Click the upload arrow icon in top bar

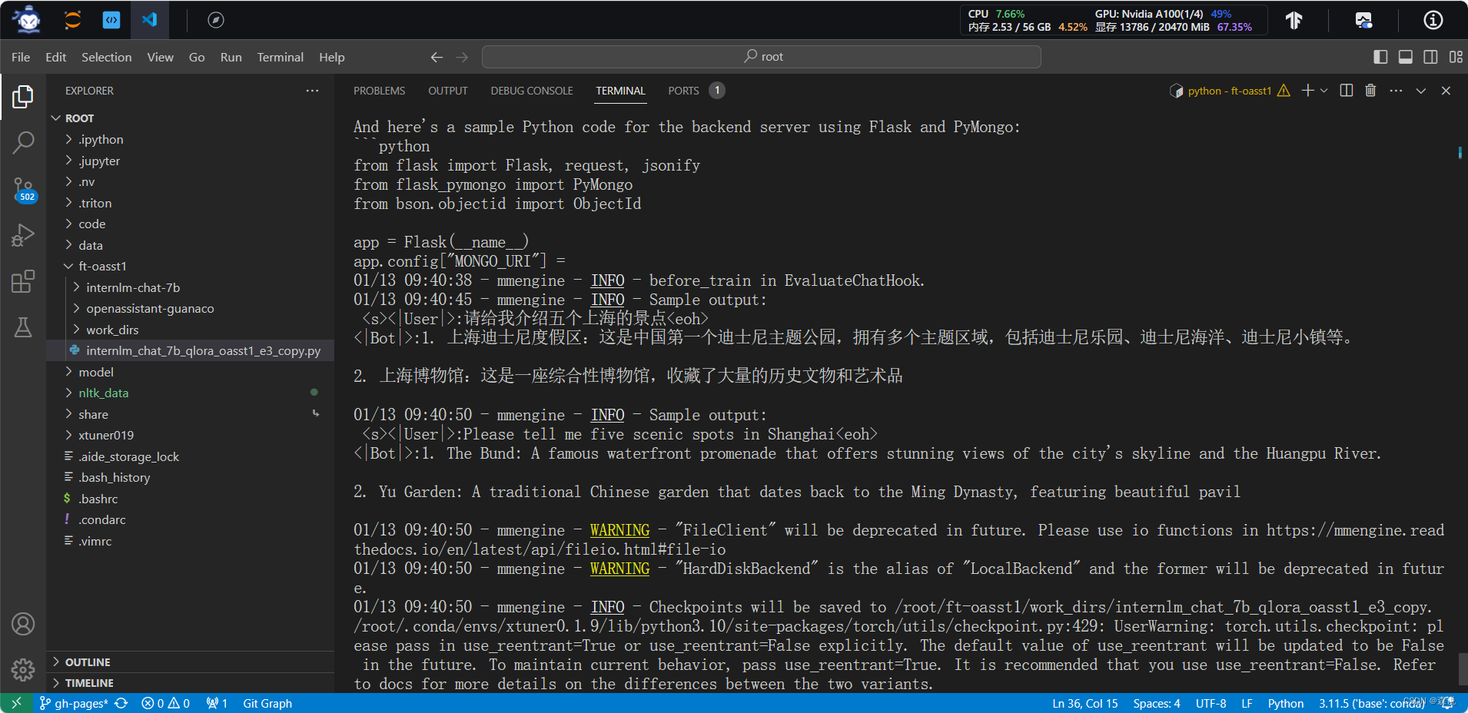click(x=1294, y=20)
